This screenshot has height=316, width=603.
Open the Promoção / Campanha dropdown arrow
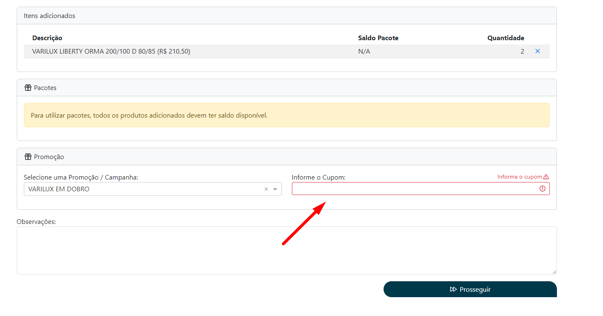(275, 189)
